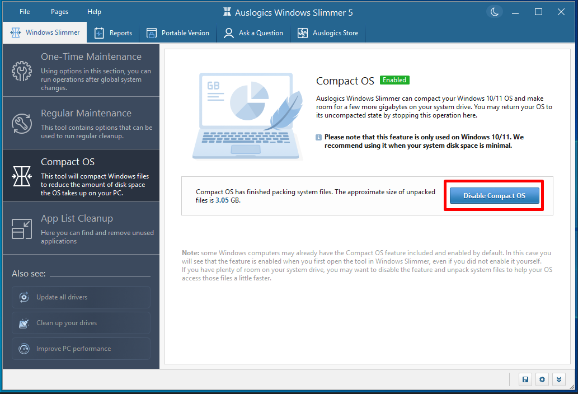Screen dimensions: 578x394
Task: Click the Update all drivers button
Action: [x=81, y=297]
